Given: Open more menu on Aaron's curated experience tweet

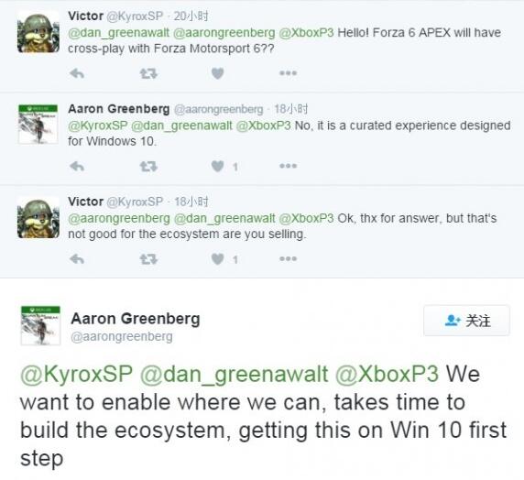Looking at the screenshot, I should 288,166.
